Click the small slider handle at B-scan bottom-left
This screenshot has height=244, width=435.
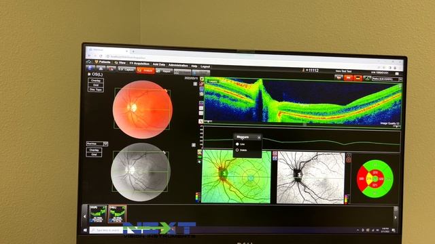[x=208, y=121]
